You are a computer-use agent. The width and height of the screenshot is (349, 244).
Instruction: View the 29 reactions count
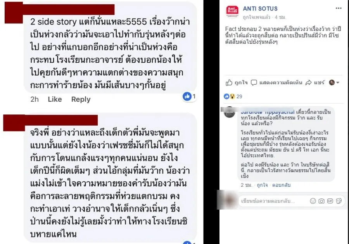(239, 96)
